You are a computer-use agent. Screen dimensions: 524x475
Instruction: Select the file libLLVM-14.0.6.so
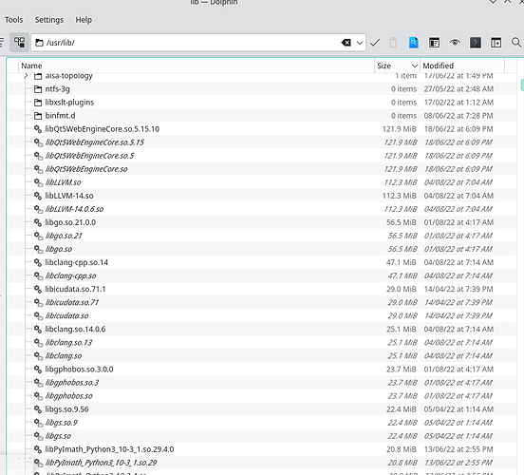click(x=74, y=209)
